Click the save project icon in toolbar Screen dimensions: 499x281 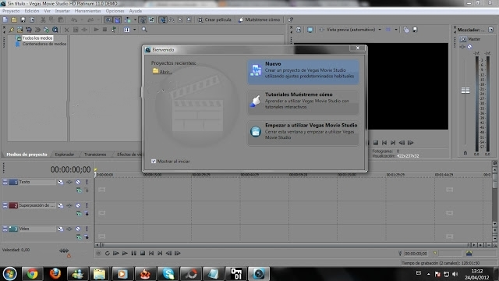pos(23,20)
